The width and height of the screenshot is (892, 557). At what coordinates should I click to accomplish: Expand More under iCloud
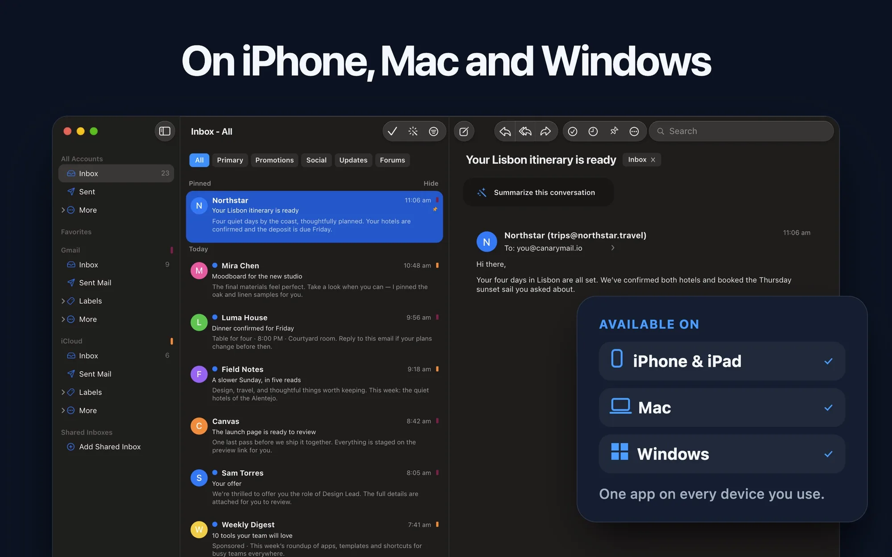click(x=63, y=410)
